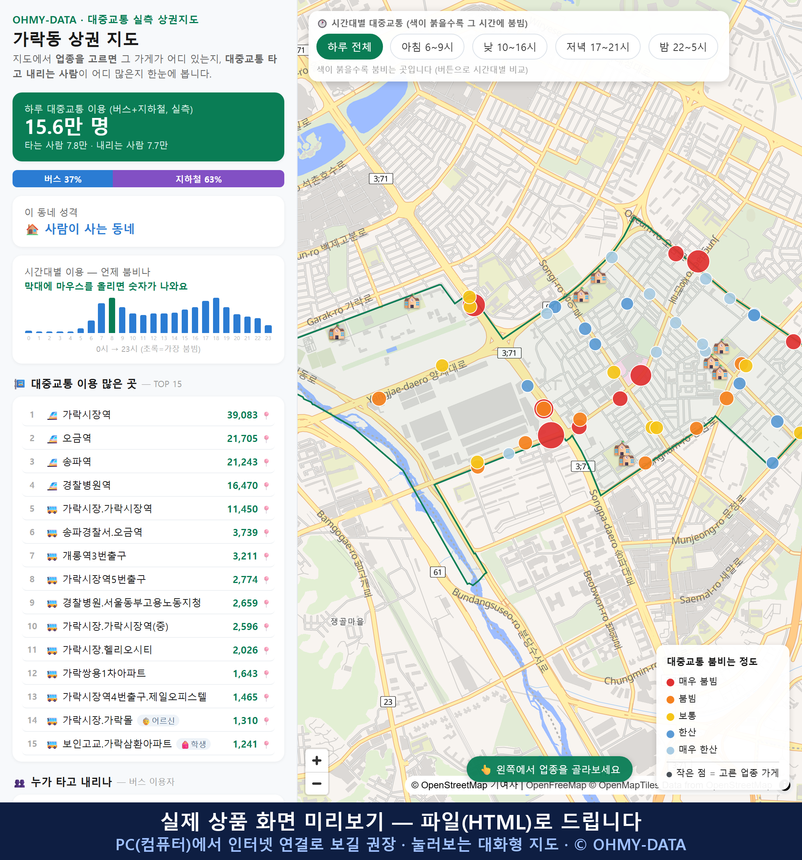This screenshot has height=860, width=802.
Task: Select 저녁 17~21시 time filter
Action: 597,47
